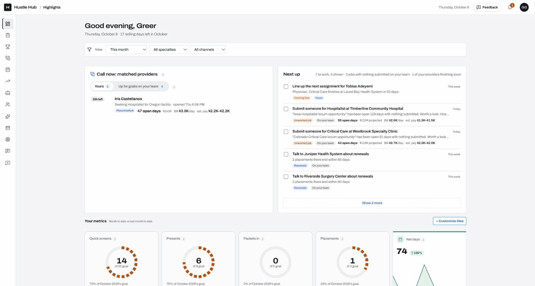Open the trophy icon in the sidebar
Viewport: 535px width, 286px height.
pos(8,47)
